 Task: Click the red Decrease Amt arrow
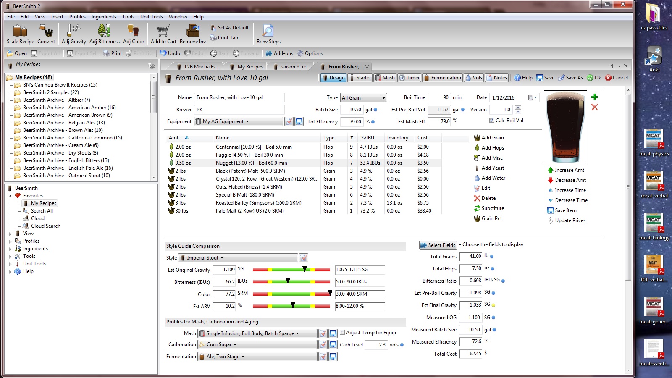(x=550, y=180)
